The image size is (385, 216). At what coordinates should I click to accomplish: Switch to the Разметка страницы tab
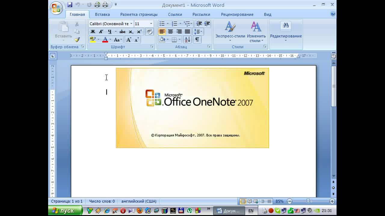tap(139, 14)
